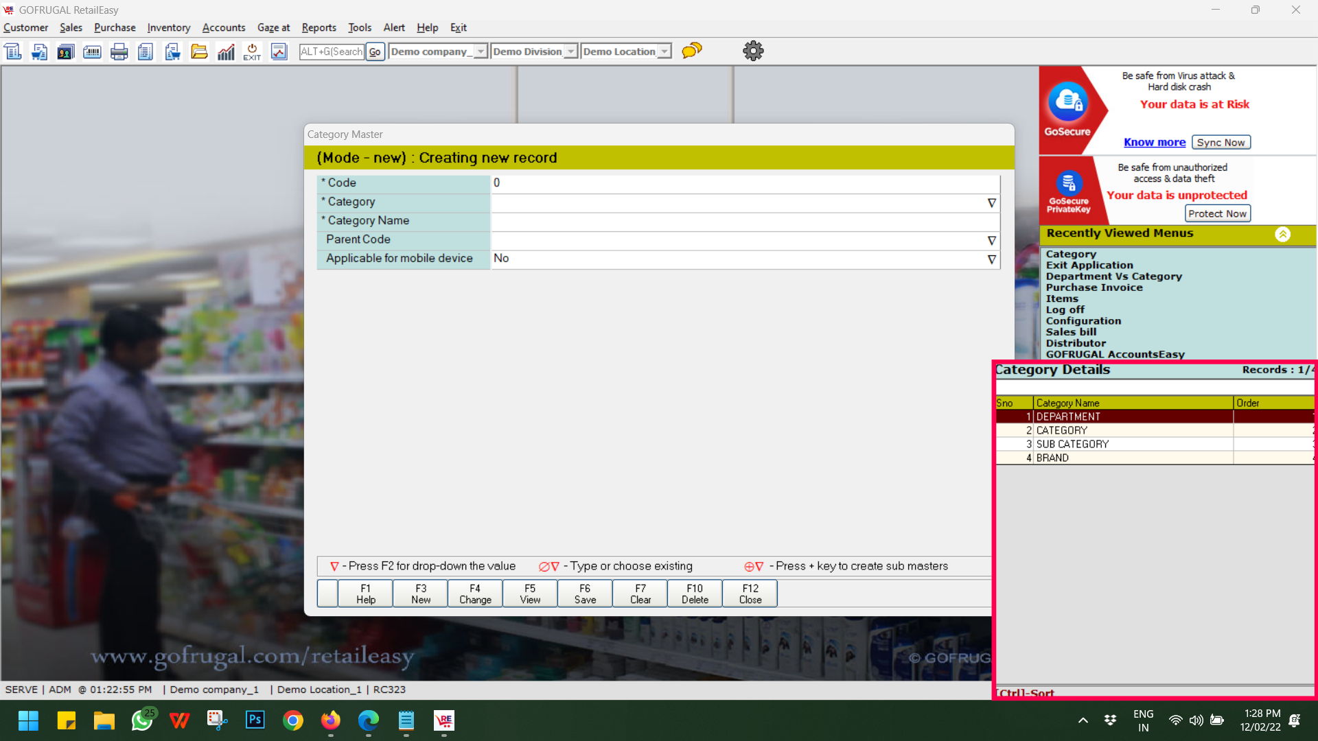Open the Demo Division combo box

coord(570,51)
